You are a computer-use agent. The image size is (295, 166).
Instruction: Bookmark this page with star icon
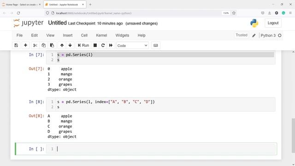tap(234, 13)
